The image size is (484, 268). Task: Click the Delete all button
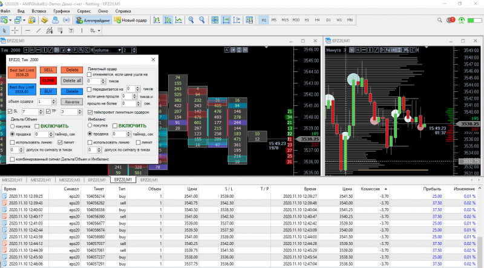pos(72,80)
